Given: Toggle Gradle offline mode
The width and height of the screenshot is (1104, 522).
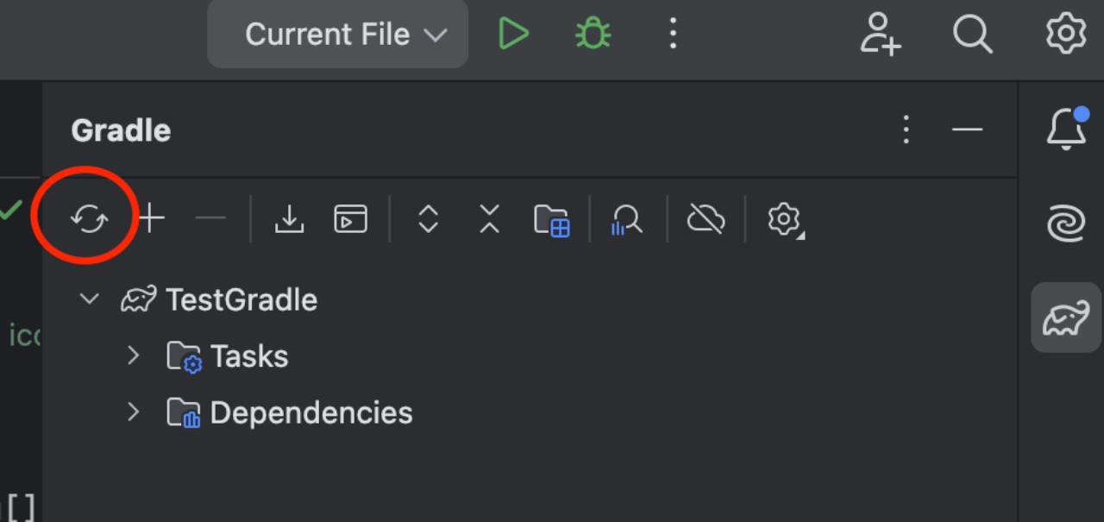Looking at the screenshot, I should [706, 218].
